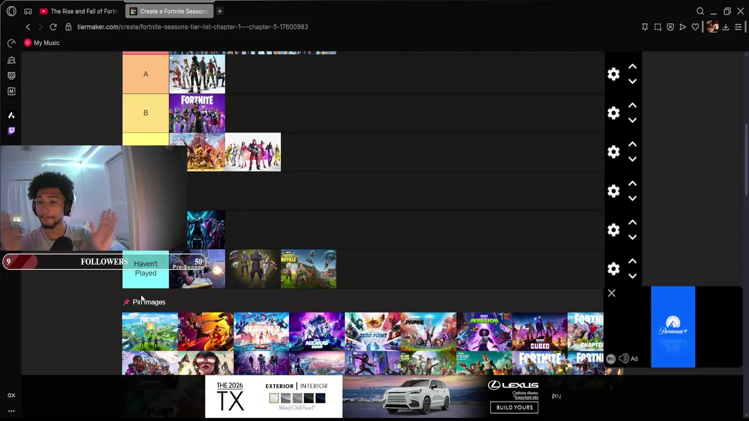
Task: Select the Season 3 thumbnail in image pool
Action: point(261,332)
